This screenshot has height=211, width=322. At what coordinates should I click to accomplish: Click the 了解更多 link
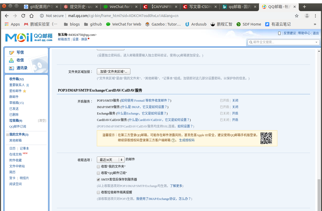(x=176, y=186)
